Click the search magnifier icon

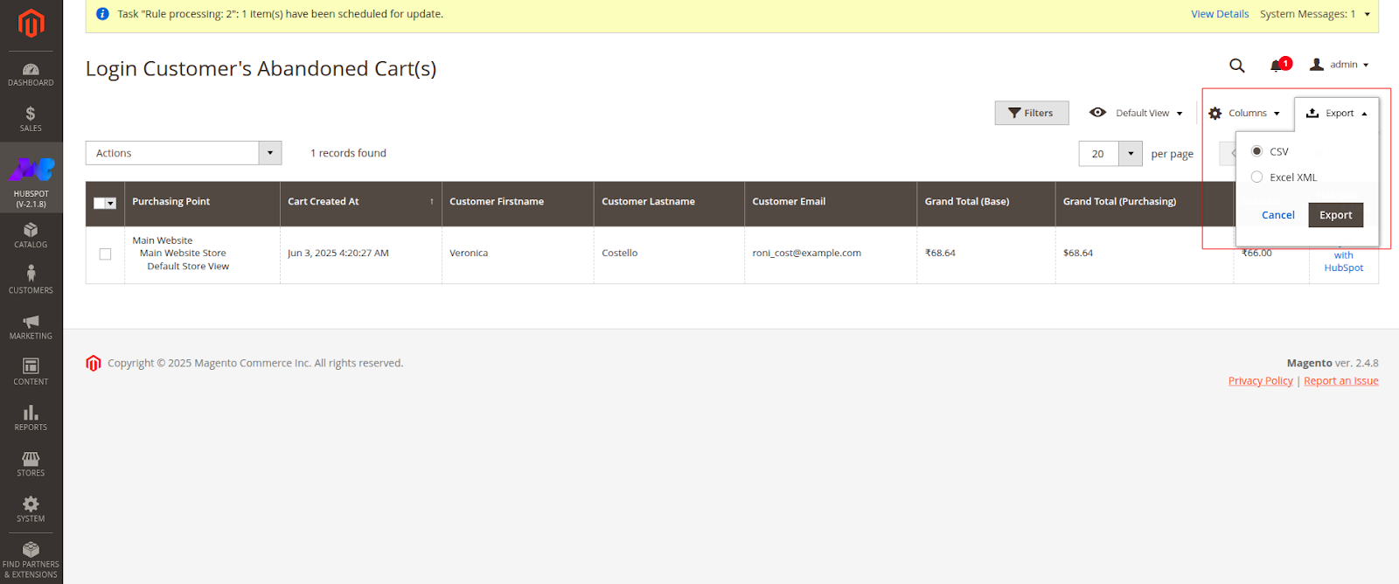[1236, 65]
